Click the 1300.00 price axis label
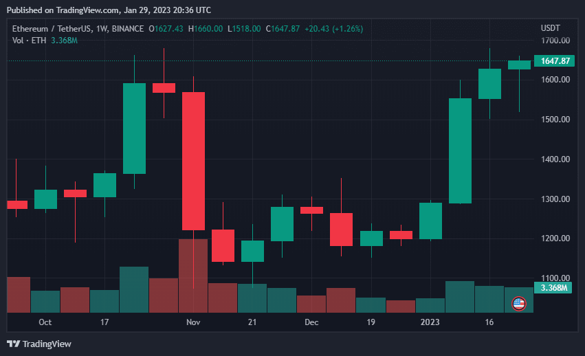 [x=555, y=199]
